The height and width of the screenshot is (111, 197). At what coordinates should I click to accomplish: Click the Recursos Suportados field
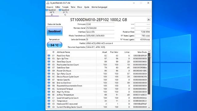tap(118, 47)
